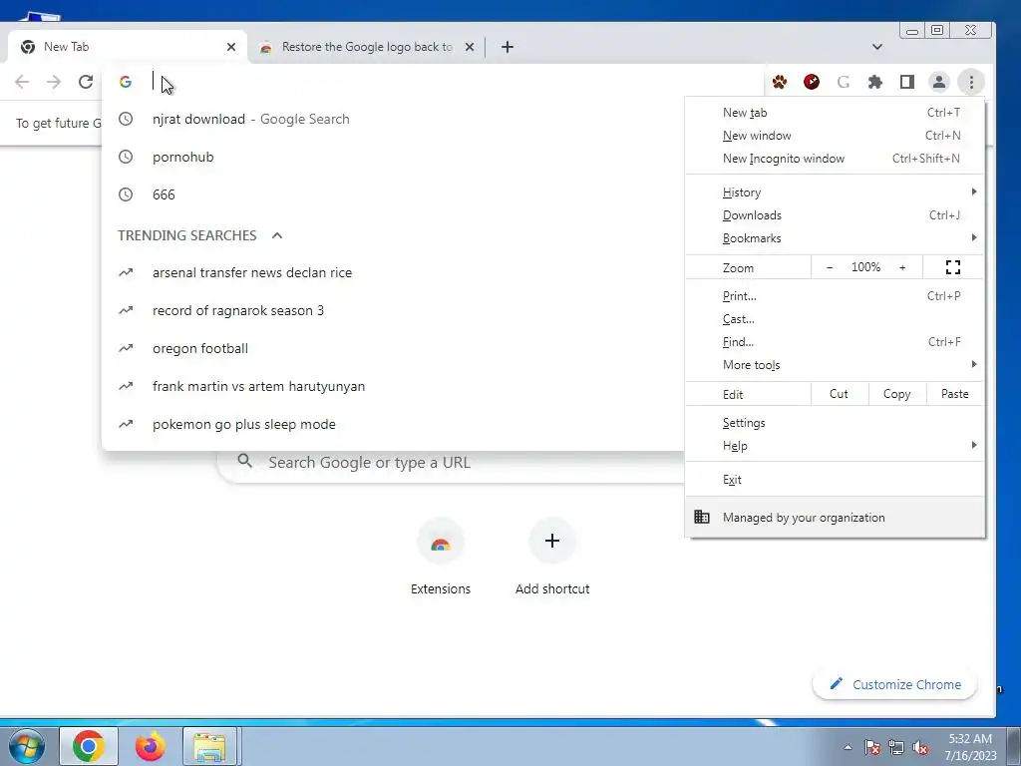The image size is (1021, 766).
Task: Decrease zoom with the minus button
Action: (x=829, y=267)
